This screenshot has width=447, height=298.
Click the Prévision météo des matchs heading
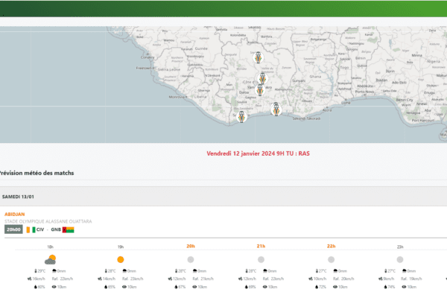point(37,173)
